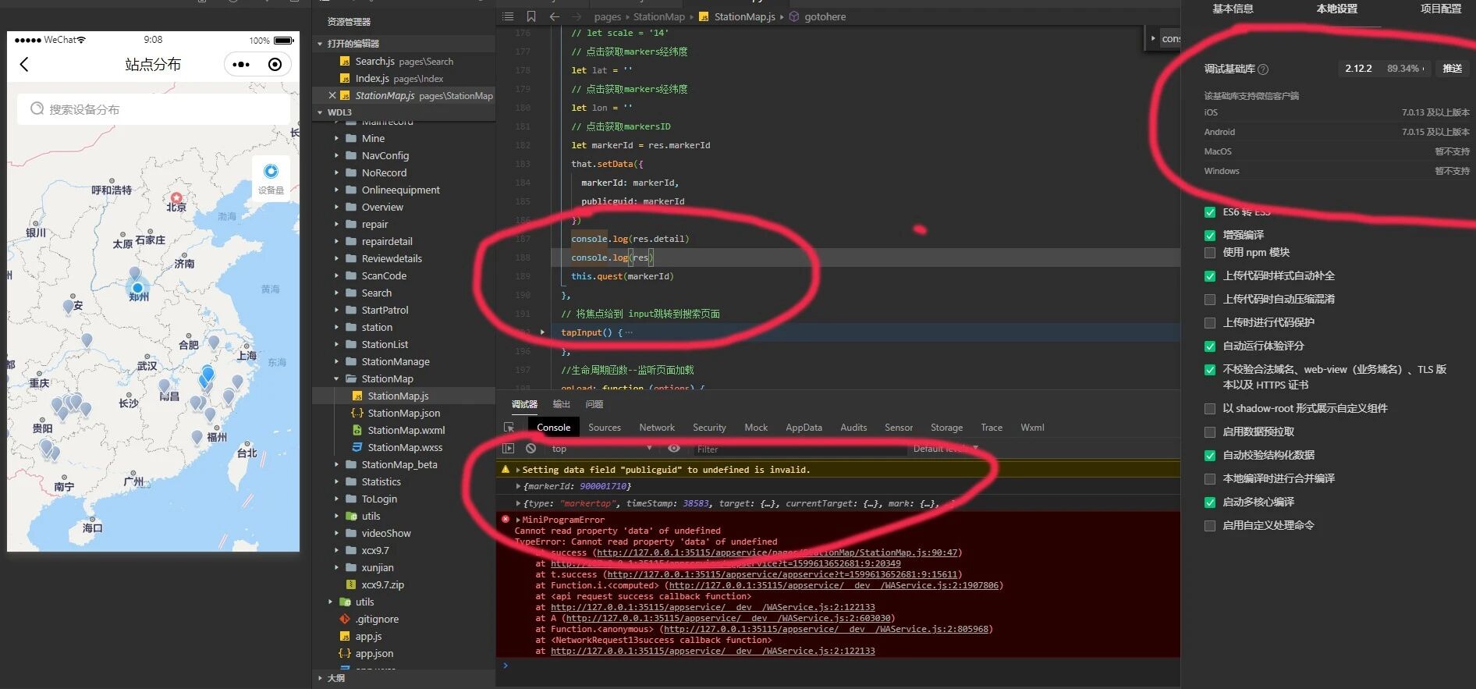Toggle 不校验合法域名 checkbox
Image resolution: width=1476 pixels, height=689 pixels.
(x=1210, y=370)
